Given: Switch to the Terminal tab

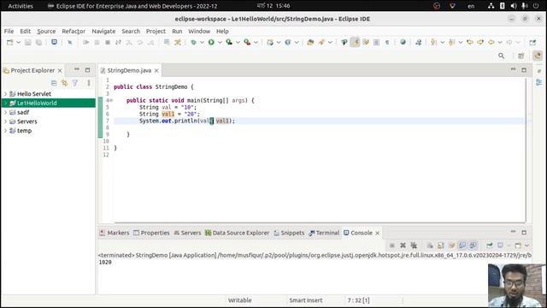Looking at the screenshot, I should [324, 233].
